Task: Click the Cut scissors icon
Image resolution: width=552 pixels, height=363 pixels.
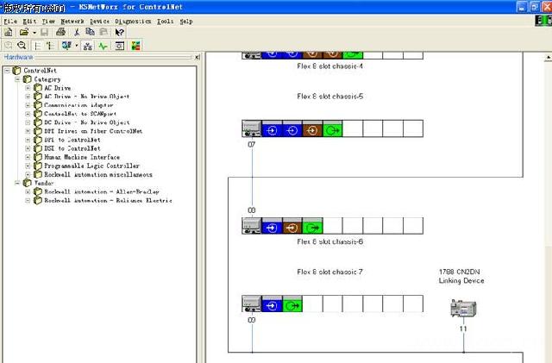Action: (x=77, y=32)
